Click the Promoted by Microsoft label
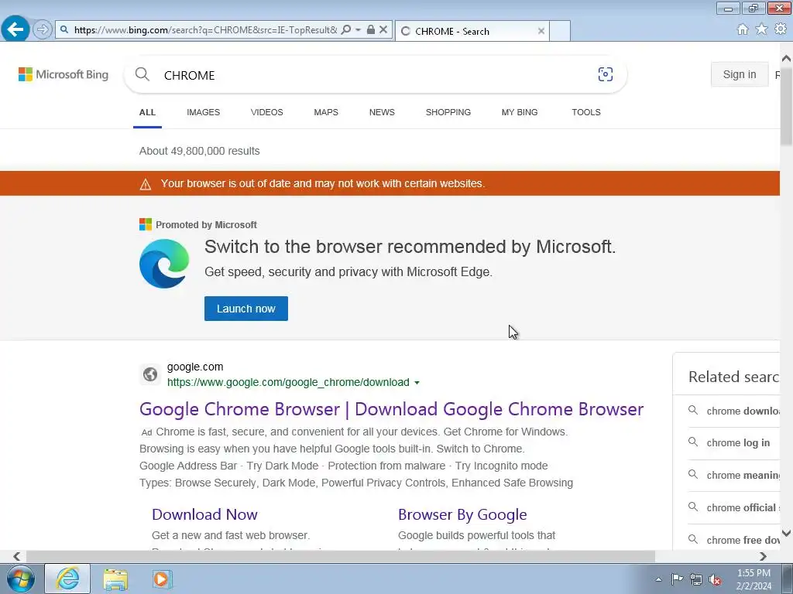 206,225
